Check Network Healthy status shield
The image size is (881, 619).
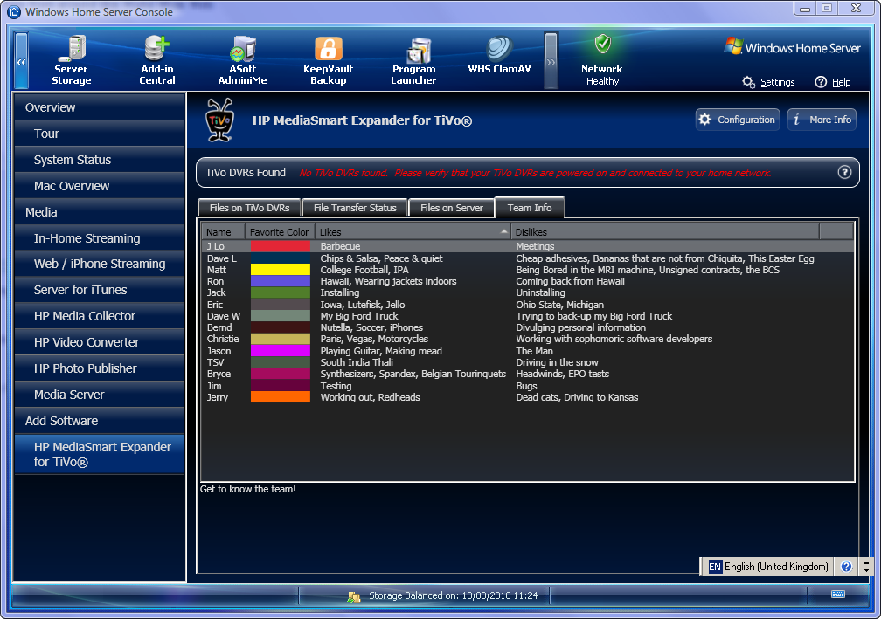pos(602,44)
